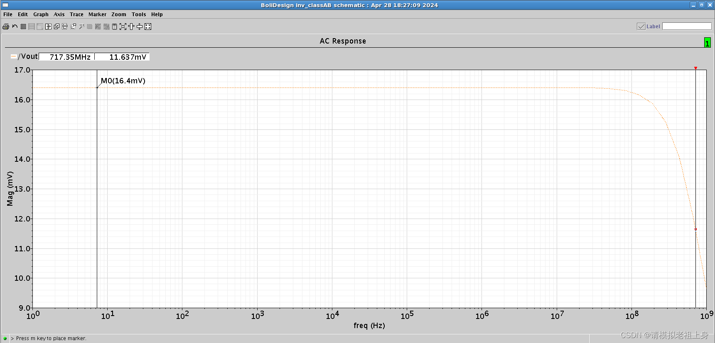
Task: Click the 13.0 y-axis tick label
Action: [x=22, y=189]
